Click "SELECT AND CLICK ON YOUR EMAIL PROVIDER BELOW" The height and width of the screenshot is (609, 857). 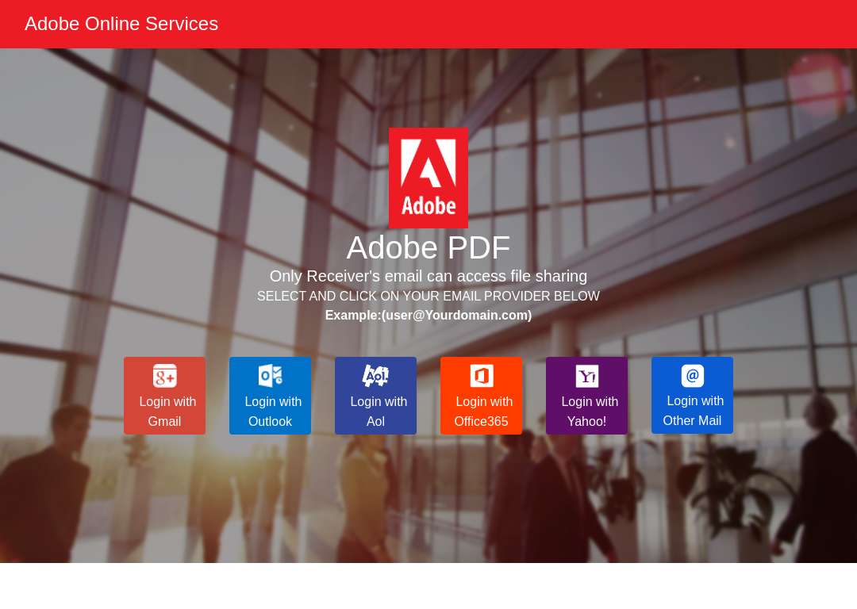click(x=428, y=296)
